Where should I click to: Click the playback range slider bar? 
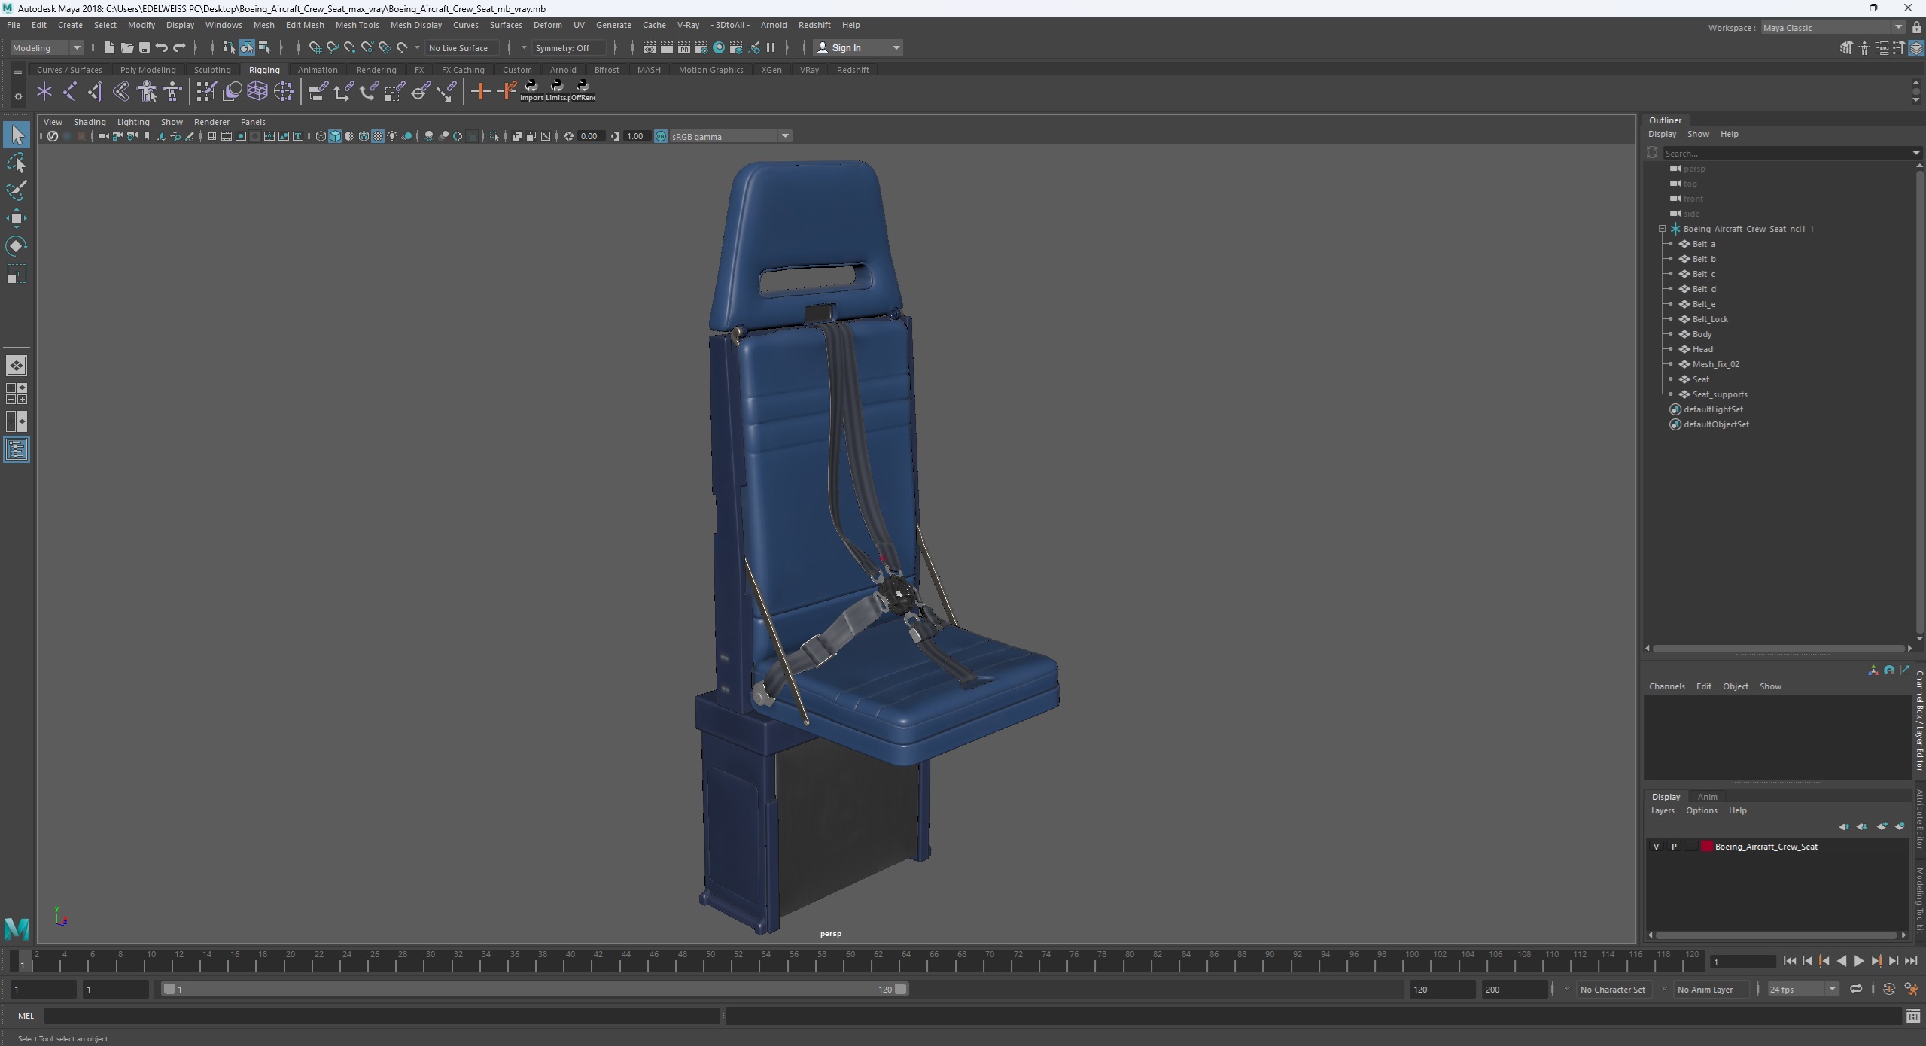click(x=536, y=989)
